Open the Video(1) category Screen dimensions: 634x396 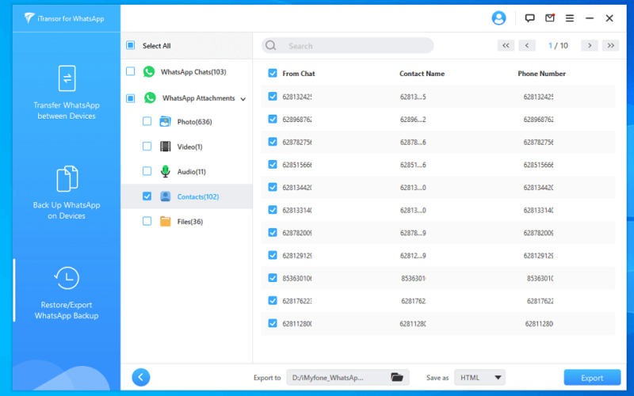click(187, 147)
